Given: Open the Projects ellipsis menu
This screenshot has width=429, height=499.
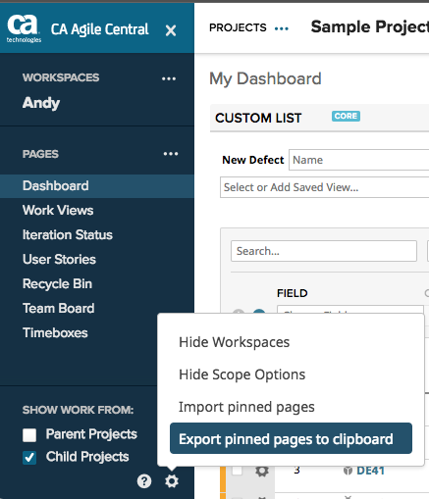Looking at the screenshot, I should pos(282,28).
